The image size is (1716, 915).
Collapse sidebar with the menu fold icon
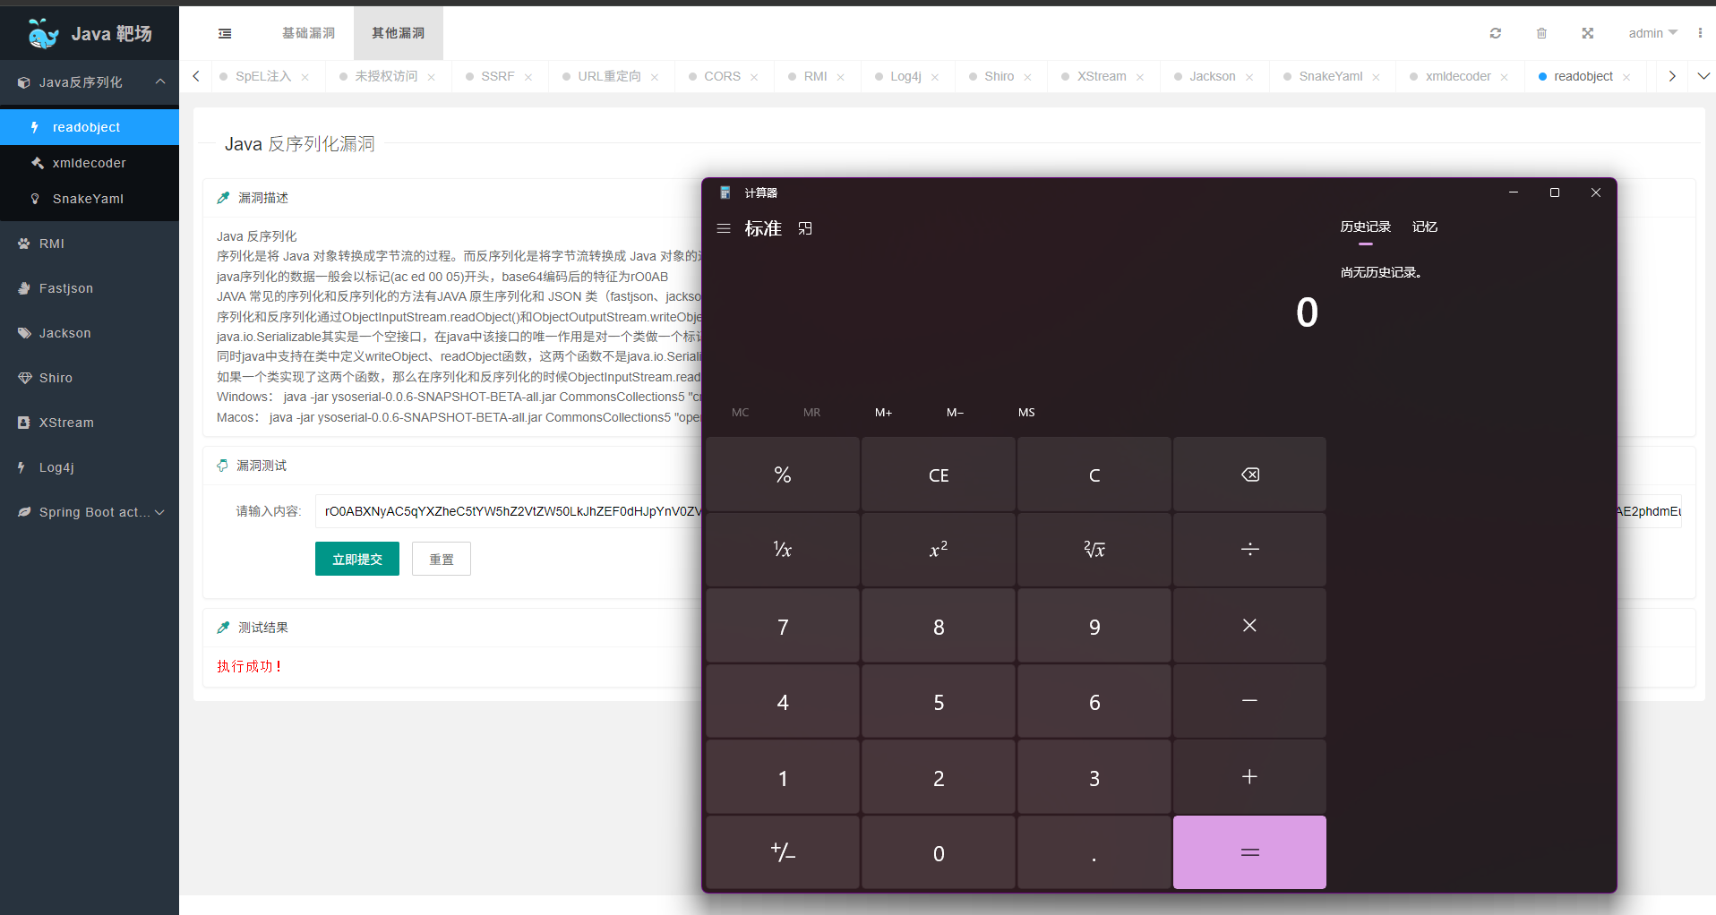coord(225,33)
